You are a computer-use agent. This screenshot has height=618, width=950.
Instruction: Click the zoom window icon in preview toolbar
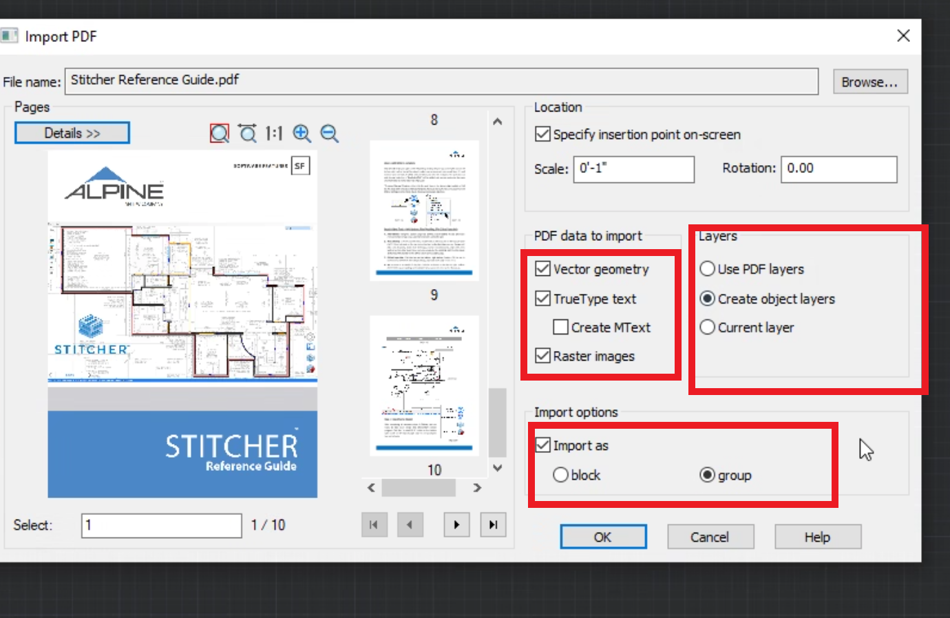(x=219, y=133)
